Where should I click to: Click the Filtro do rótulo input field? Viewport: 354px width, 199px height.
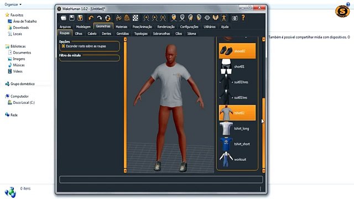tap(90, 59)
